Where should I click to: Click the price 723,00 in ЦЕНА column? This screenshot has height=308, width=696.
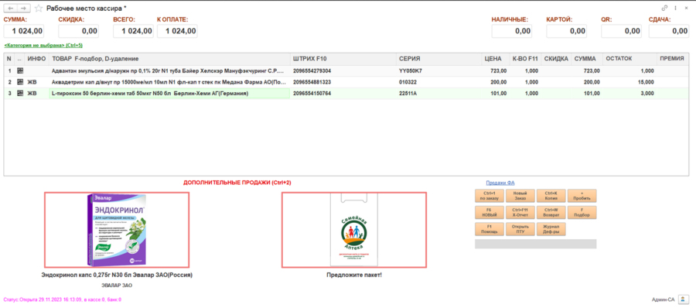coord(499,71)
